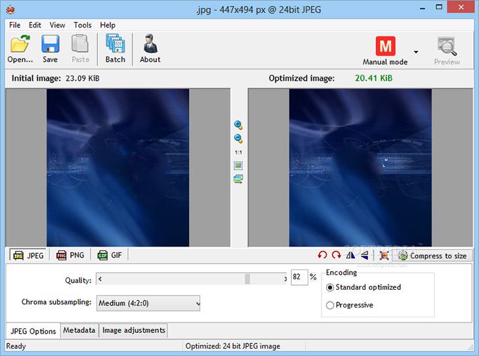Increase quality with right slider arrow
This screenshot has height=356, width=479.
click(285, 279)
